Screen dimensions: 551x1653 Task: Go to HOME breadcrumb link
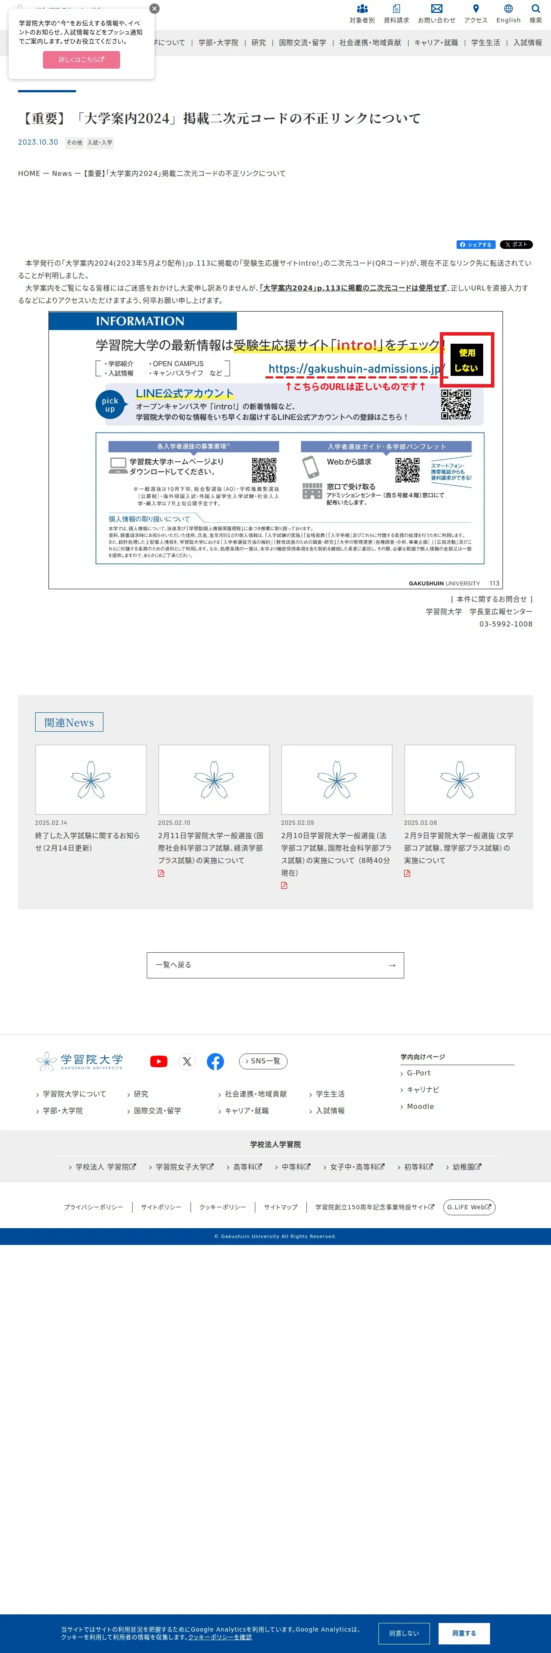[29, 173]
